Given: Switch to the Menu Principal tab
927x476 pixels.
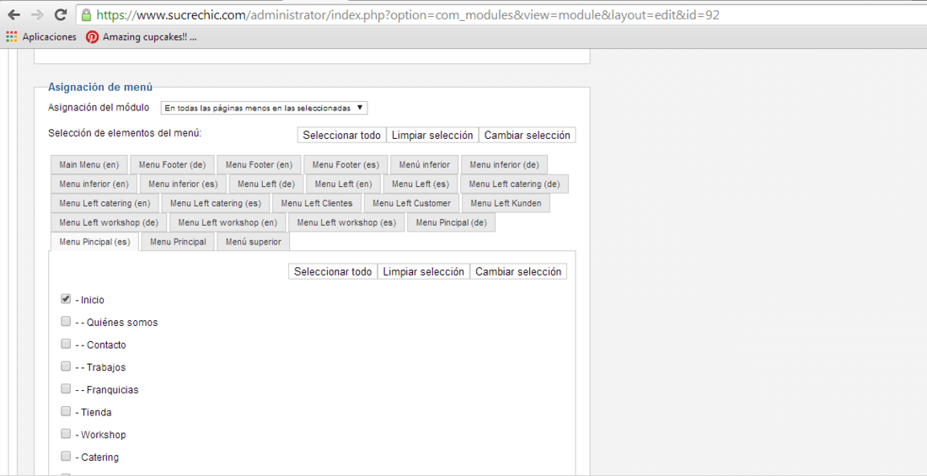Looking at the screenshot, I should click(177, 242).
